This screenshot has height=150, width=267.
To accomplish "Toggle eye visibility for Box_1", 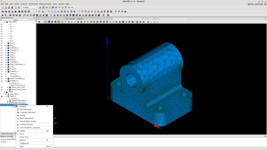I will click(2, 43).
